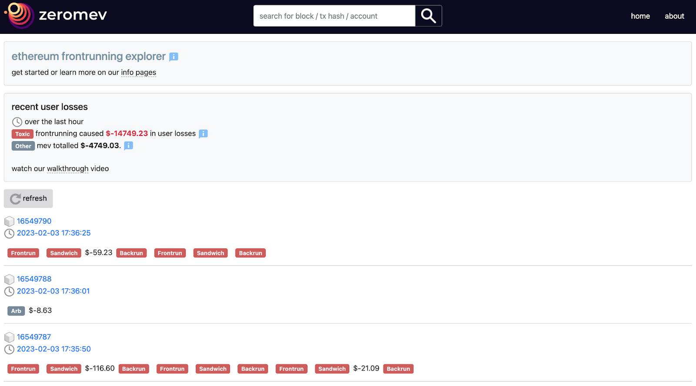The width and height of the screenshot is (696, 386).
Task: Click Backrun tag after $-59.23
Action: click(x=131, y=253)
